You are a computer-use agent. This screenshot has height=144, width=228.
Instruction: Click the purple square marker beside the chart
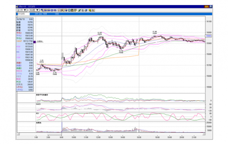(x=35, y=42)
